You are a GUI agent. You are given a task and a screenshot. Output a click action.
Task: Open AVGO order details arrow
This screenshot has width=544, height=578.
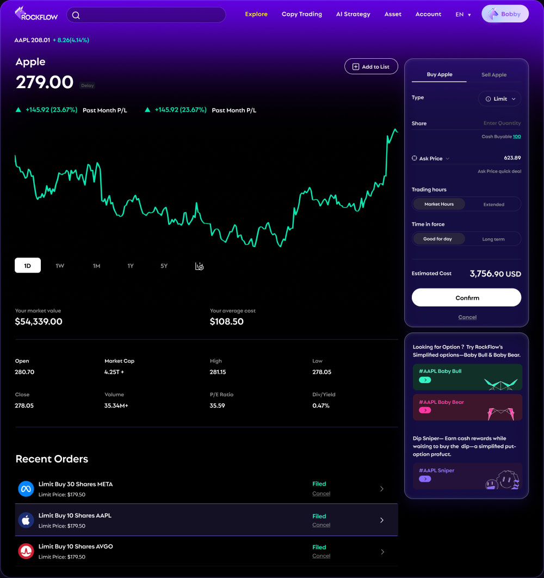click(382, 552)
